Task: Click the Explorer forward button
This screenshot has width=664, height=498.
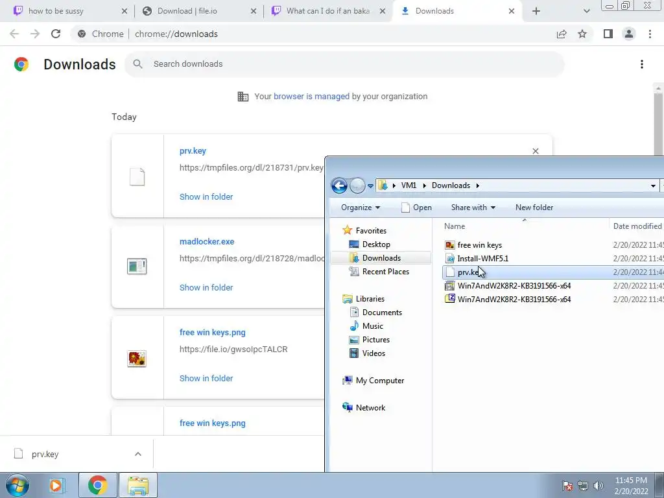Action: (357, 185)
